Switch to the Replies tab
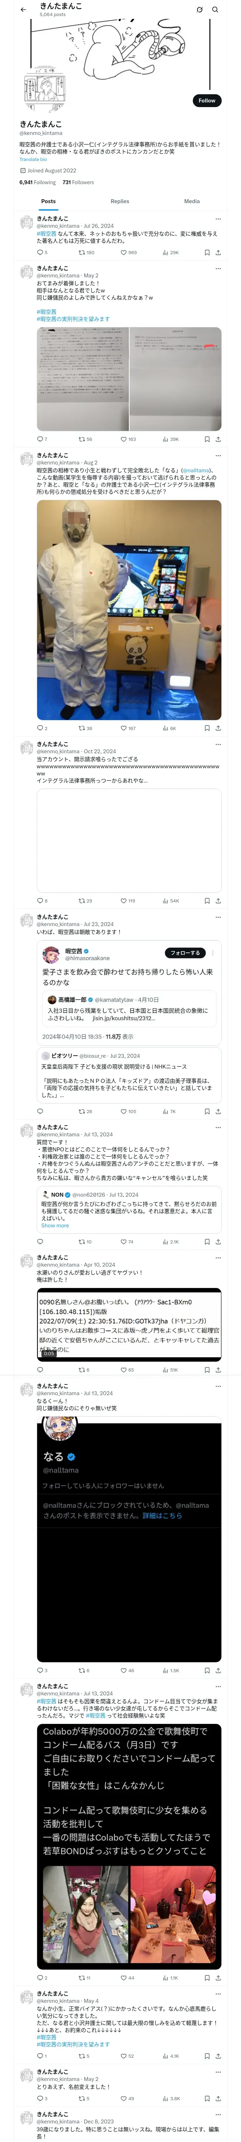 point(120,201)
